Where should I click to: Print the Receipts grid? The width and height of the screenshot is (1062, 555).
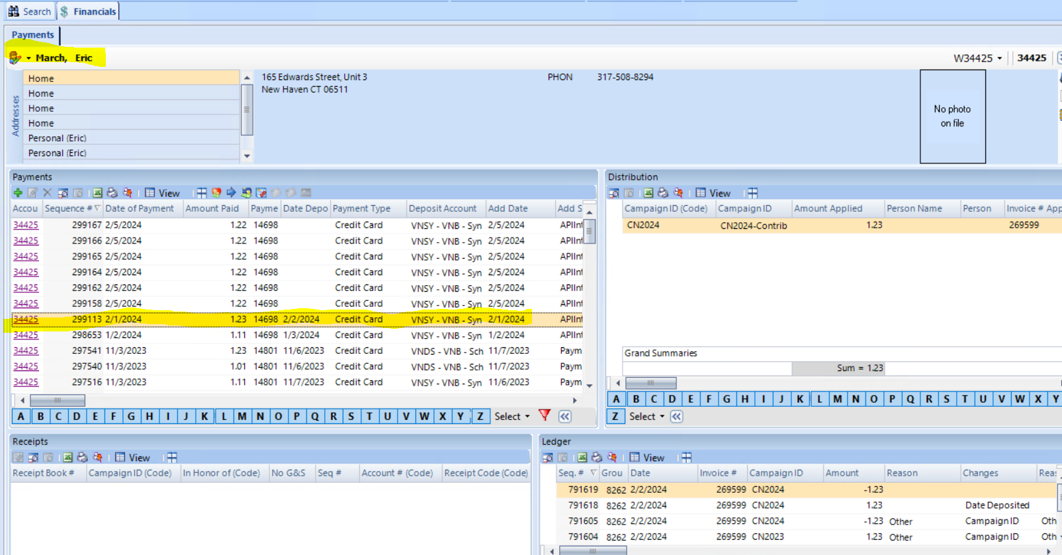click(82, 457)
